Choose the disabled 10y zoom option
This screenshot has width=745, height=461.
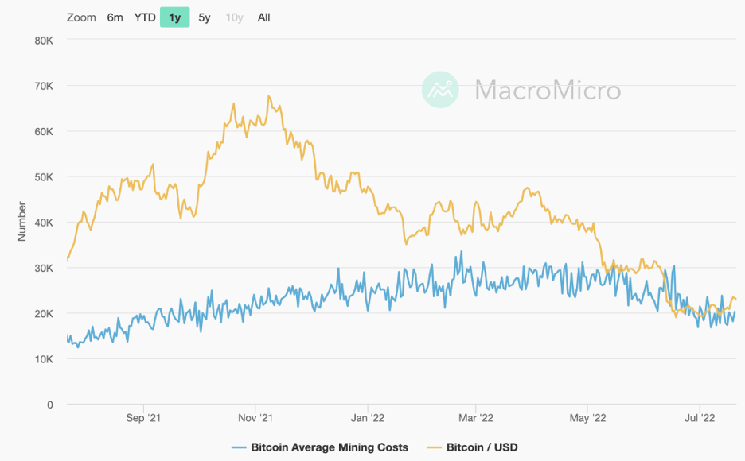pos(234,17)
